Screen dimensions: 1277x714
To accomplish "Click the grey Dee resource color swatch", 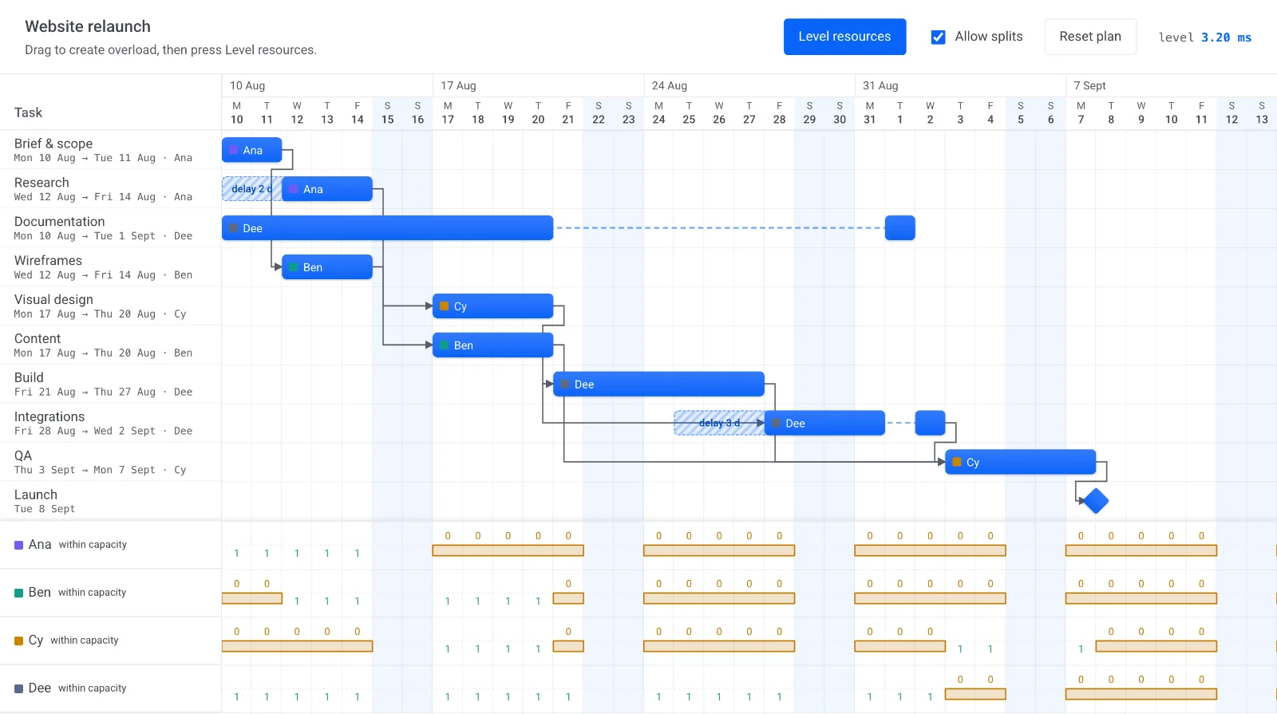I will click(x=18, y=688).
